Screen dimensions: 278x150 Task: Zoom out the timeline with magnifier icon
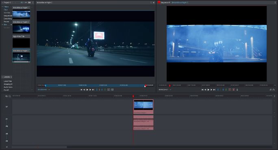10,96
